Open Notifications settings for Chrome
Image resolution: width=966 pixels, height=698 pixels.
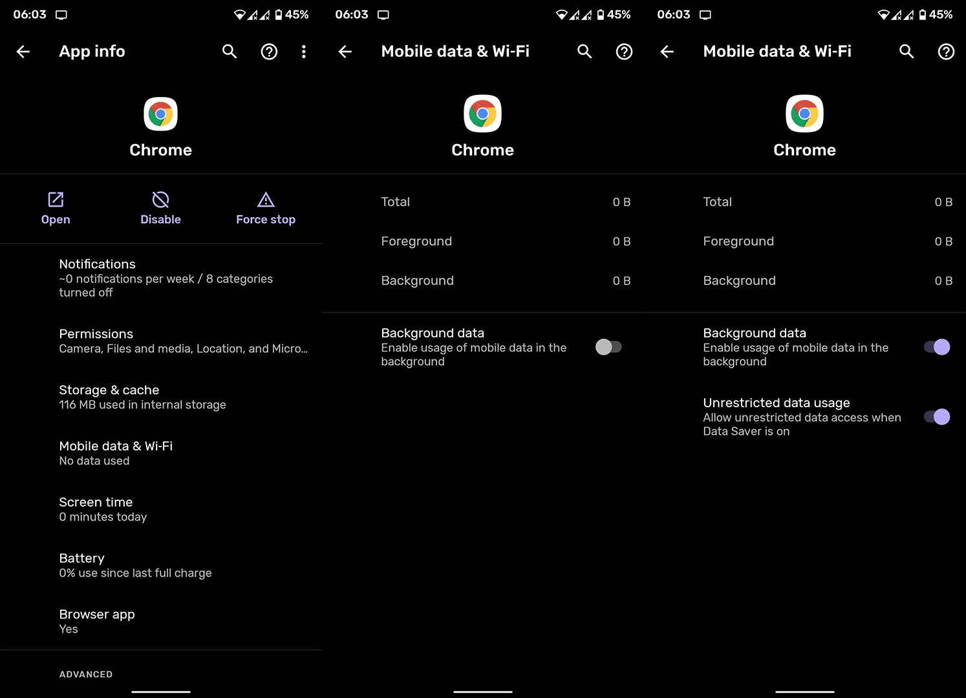[161, 278]
